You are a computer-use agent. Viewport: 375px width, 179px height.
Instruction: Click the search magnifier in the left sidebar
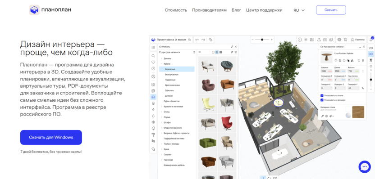coord(153,56)
